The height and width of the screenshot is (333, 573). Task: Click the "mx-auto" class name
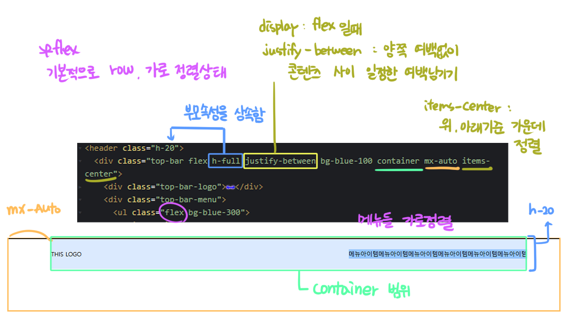(x=440, y=161)
